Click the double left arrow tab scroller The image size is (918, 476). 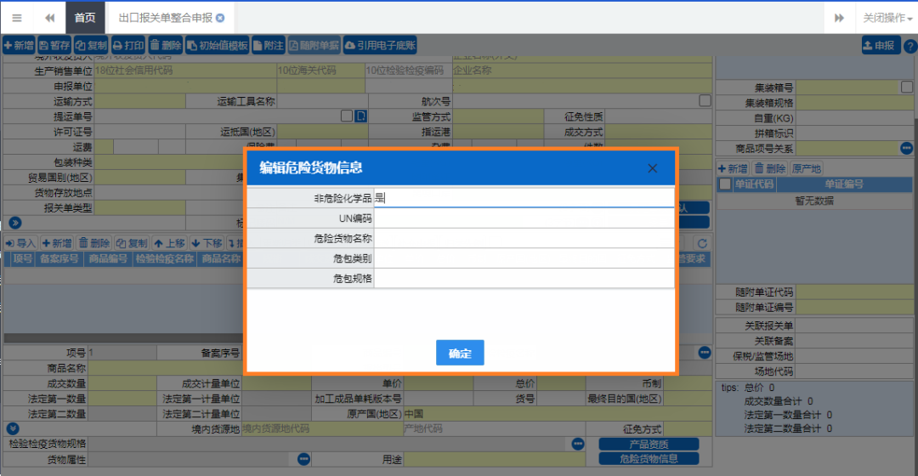coord(49,18)
